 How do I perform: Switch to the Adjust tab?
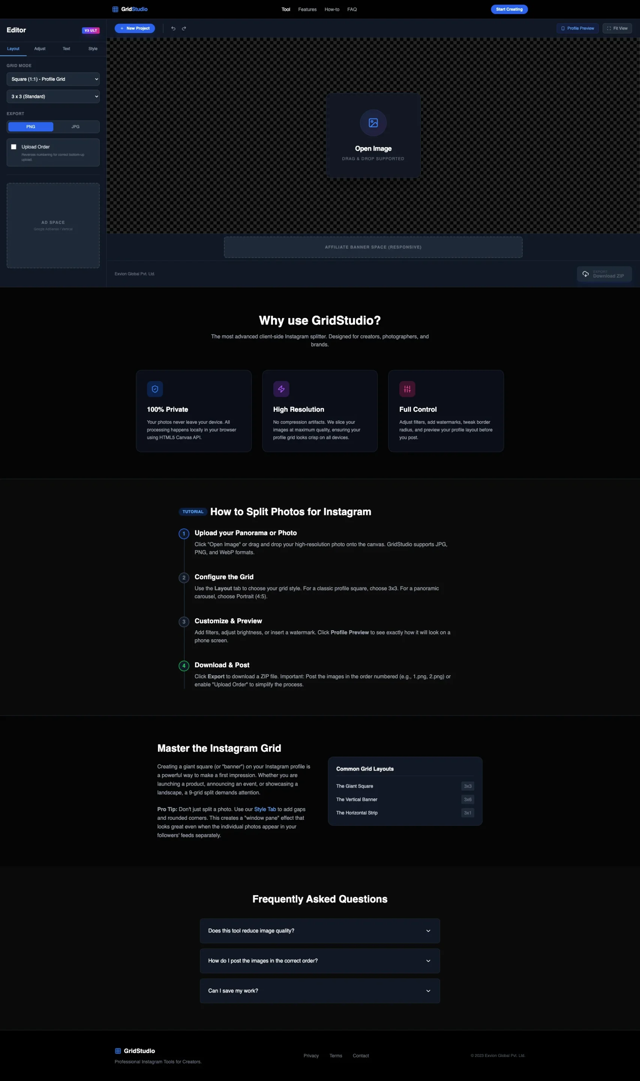click(x=40, y=49)
